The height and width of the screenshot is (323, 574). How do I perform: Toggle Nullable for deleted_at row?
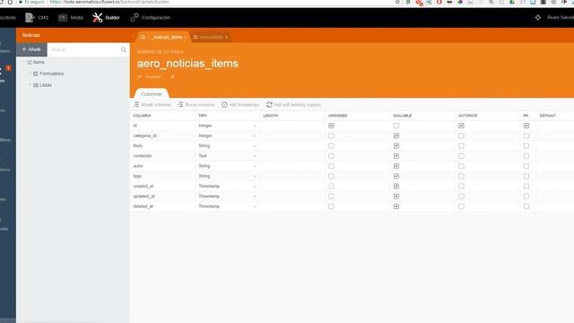(x=396, y=206)
